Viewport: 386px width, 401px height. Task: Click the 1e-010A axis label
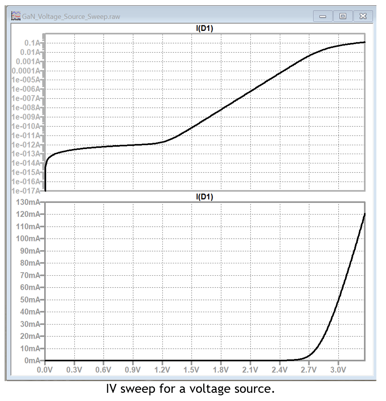(26, 126)
